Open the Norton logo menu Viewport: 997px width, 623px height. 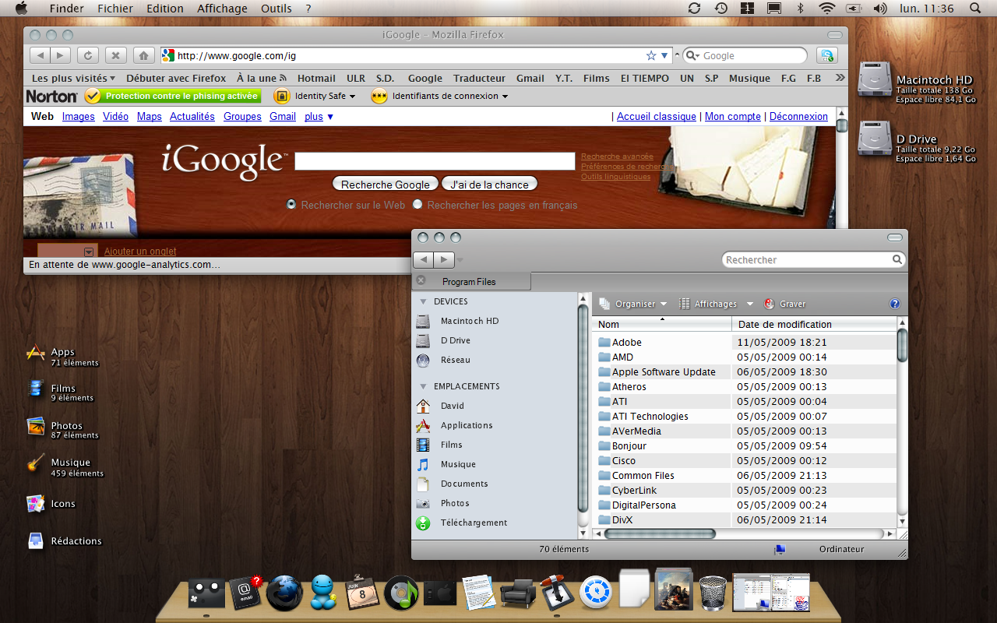pyautogui.click(x=51, y=96)
